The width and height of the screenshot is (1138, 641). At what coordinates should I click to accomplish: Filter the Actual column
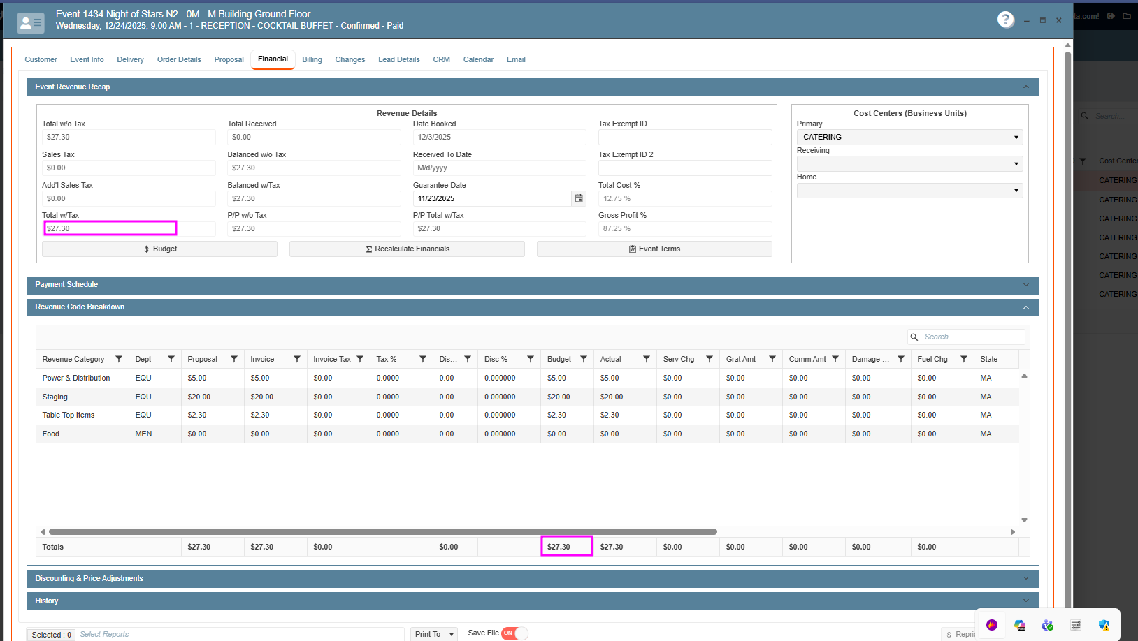(647, 359)
